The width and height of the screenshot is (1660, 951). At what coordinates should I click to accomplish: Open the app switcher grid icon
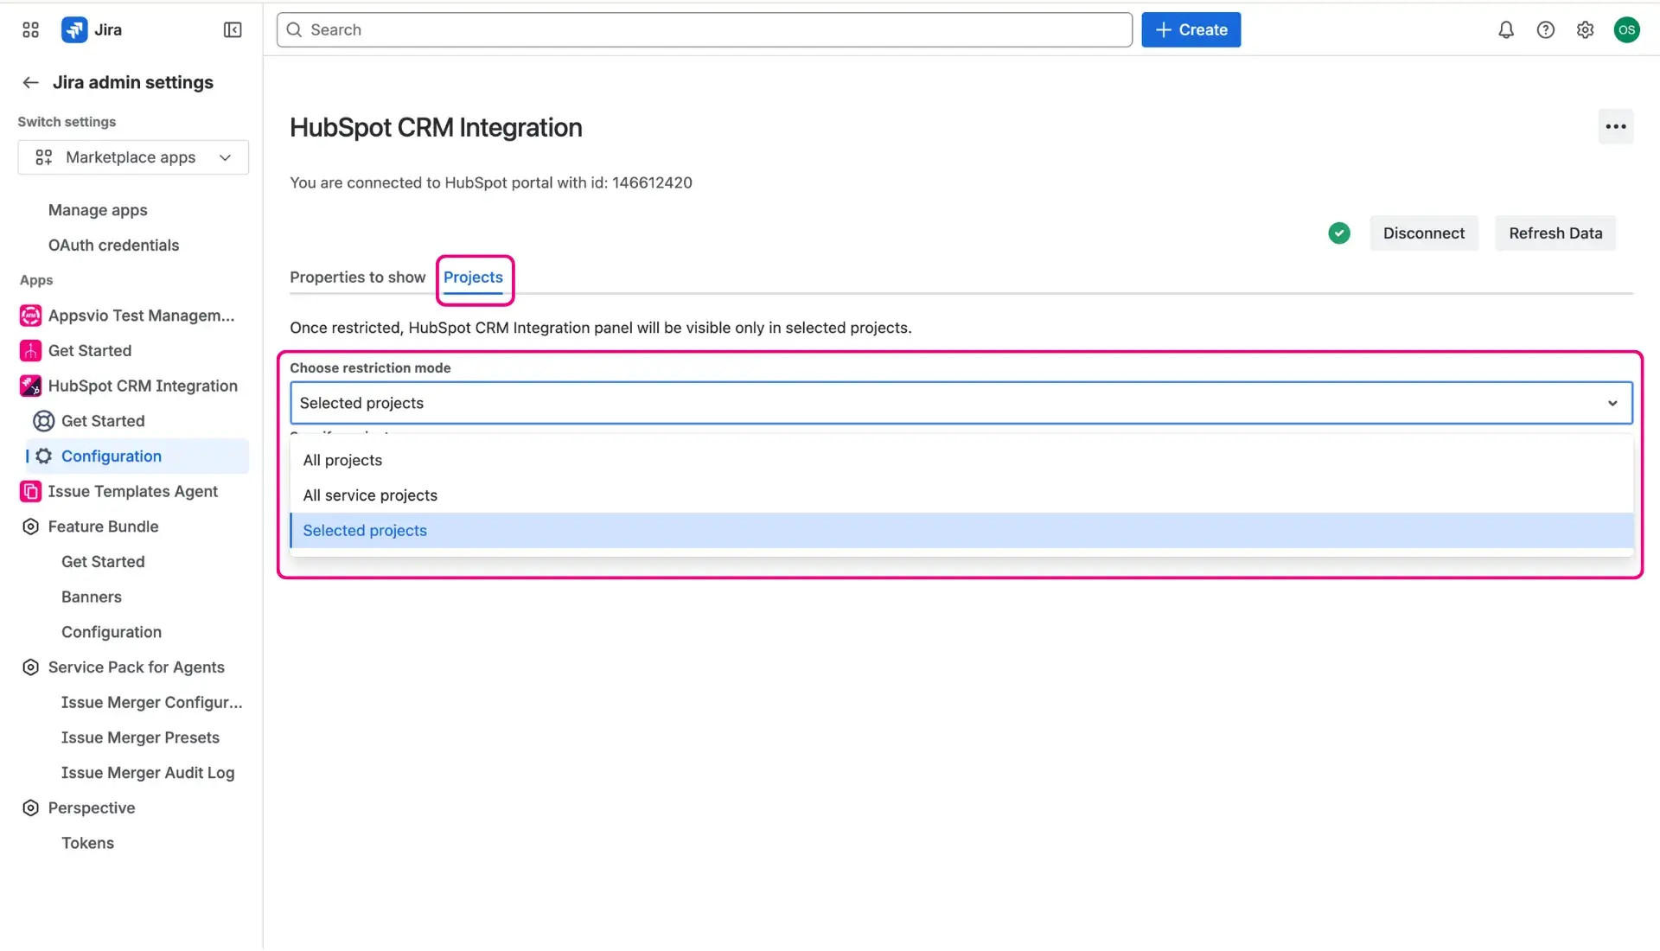pos(30,29)
